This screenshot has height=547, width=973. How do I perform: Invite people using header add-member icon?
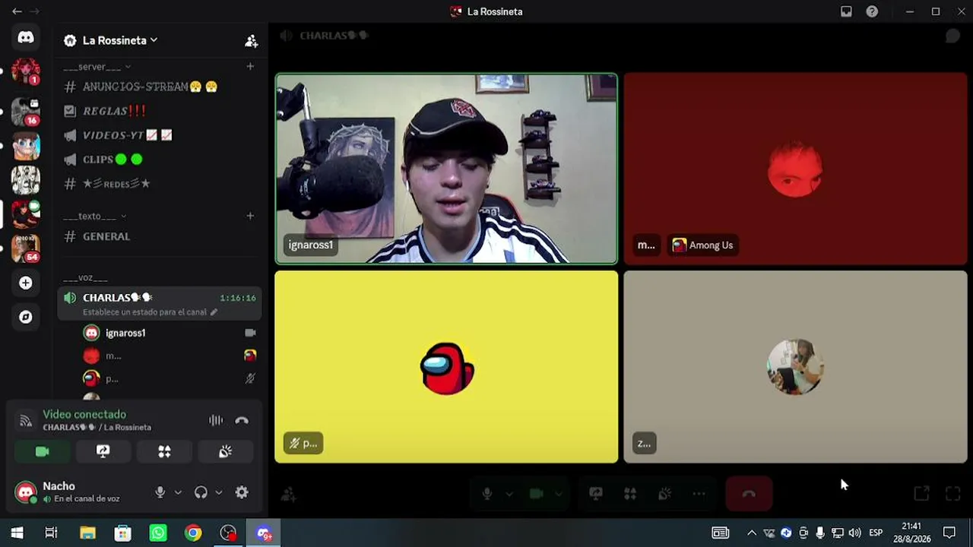[x=251, y=41]
